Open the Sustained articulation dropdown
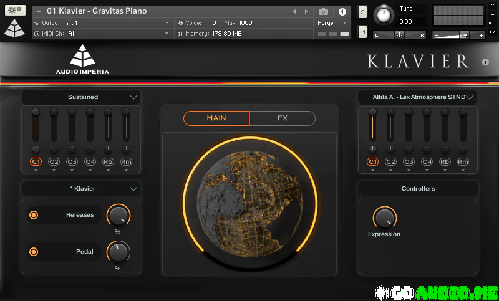This screenshot has width=499, height=301. point(81,97)
